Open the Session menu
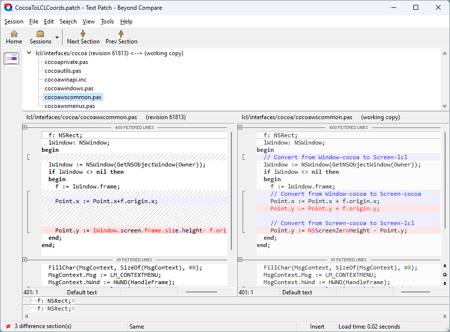 (14, 21)
